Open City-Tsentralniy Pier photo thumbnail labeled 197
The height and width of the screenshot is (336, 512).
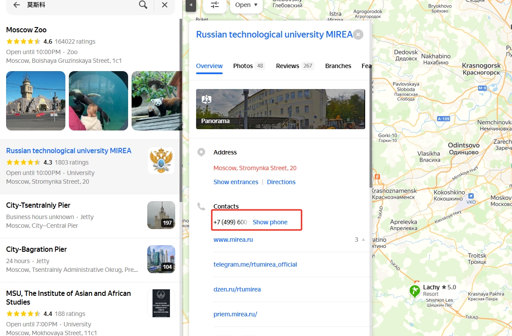[x=161, y=215]
